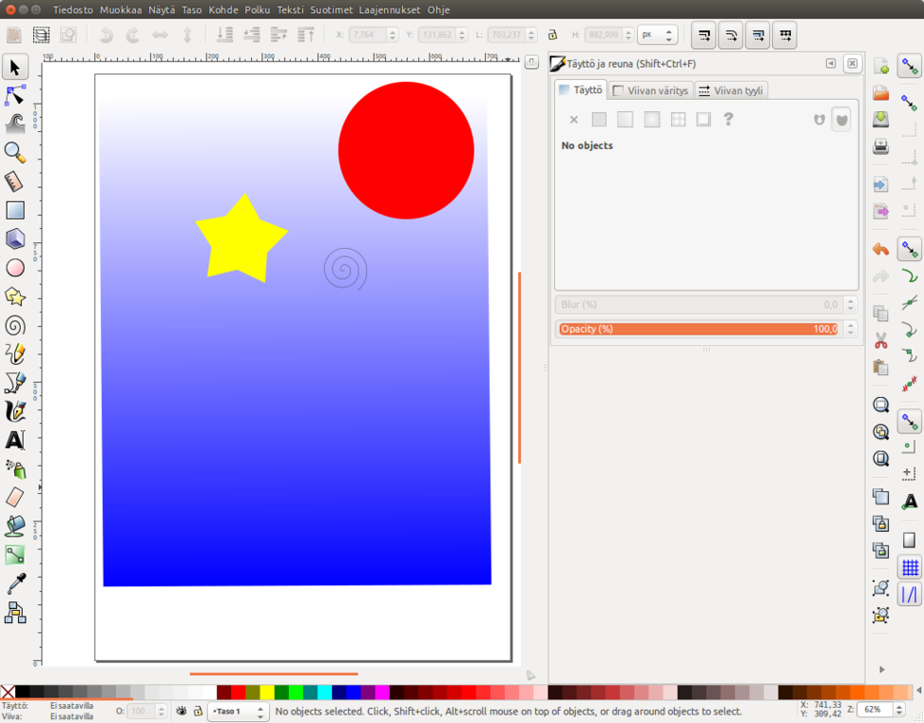Toggle layer visibility eye icon
Viewport: 924px width, 723px height.
pos(181,712)
